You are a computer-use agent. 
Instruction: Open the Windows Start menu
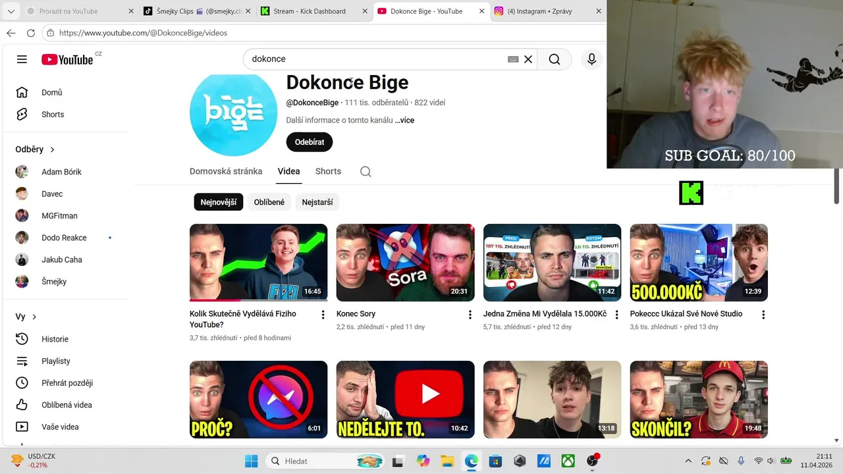click(252, 461)
